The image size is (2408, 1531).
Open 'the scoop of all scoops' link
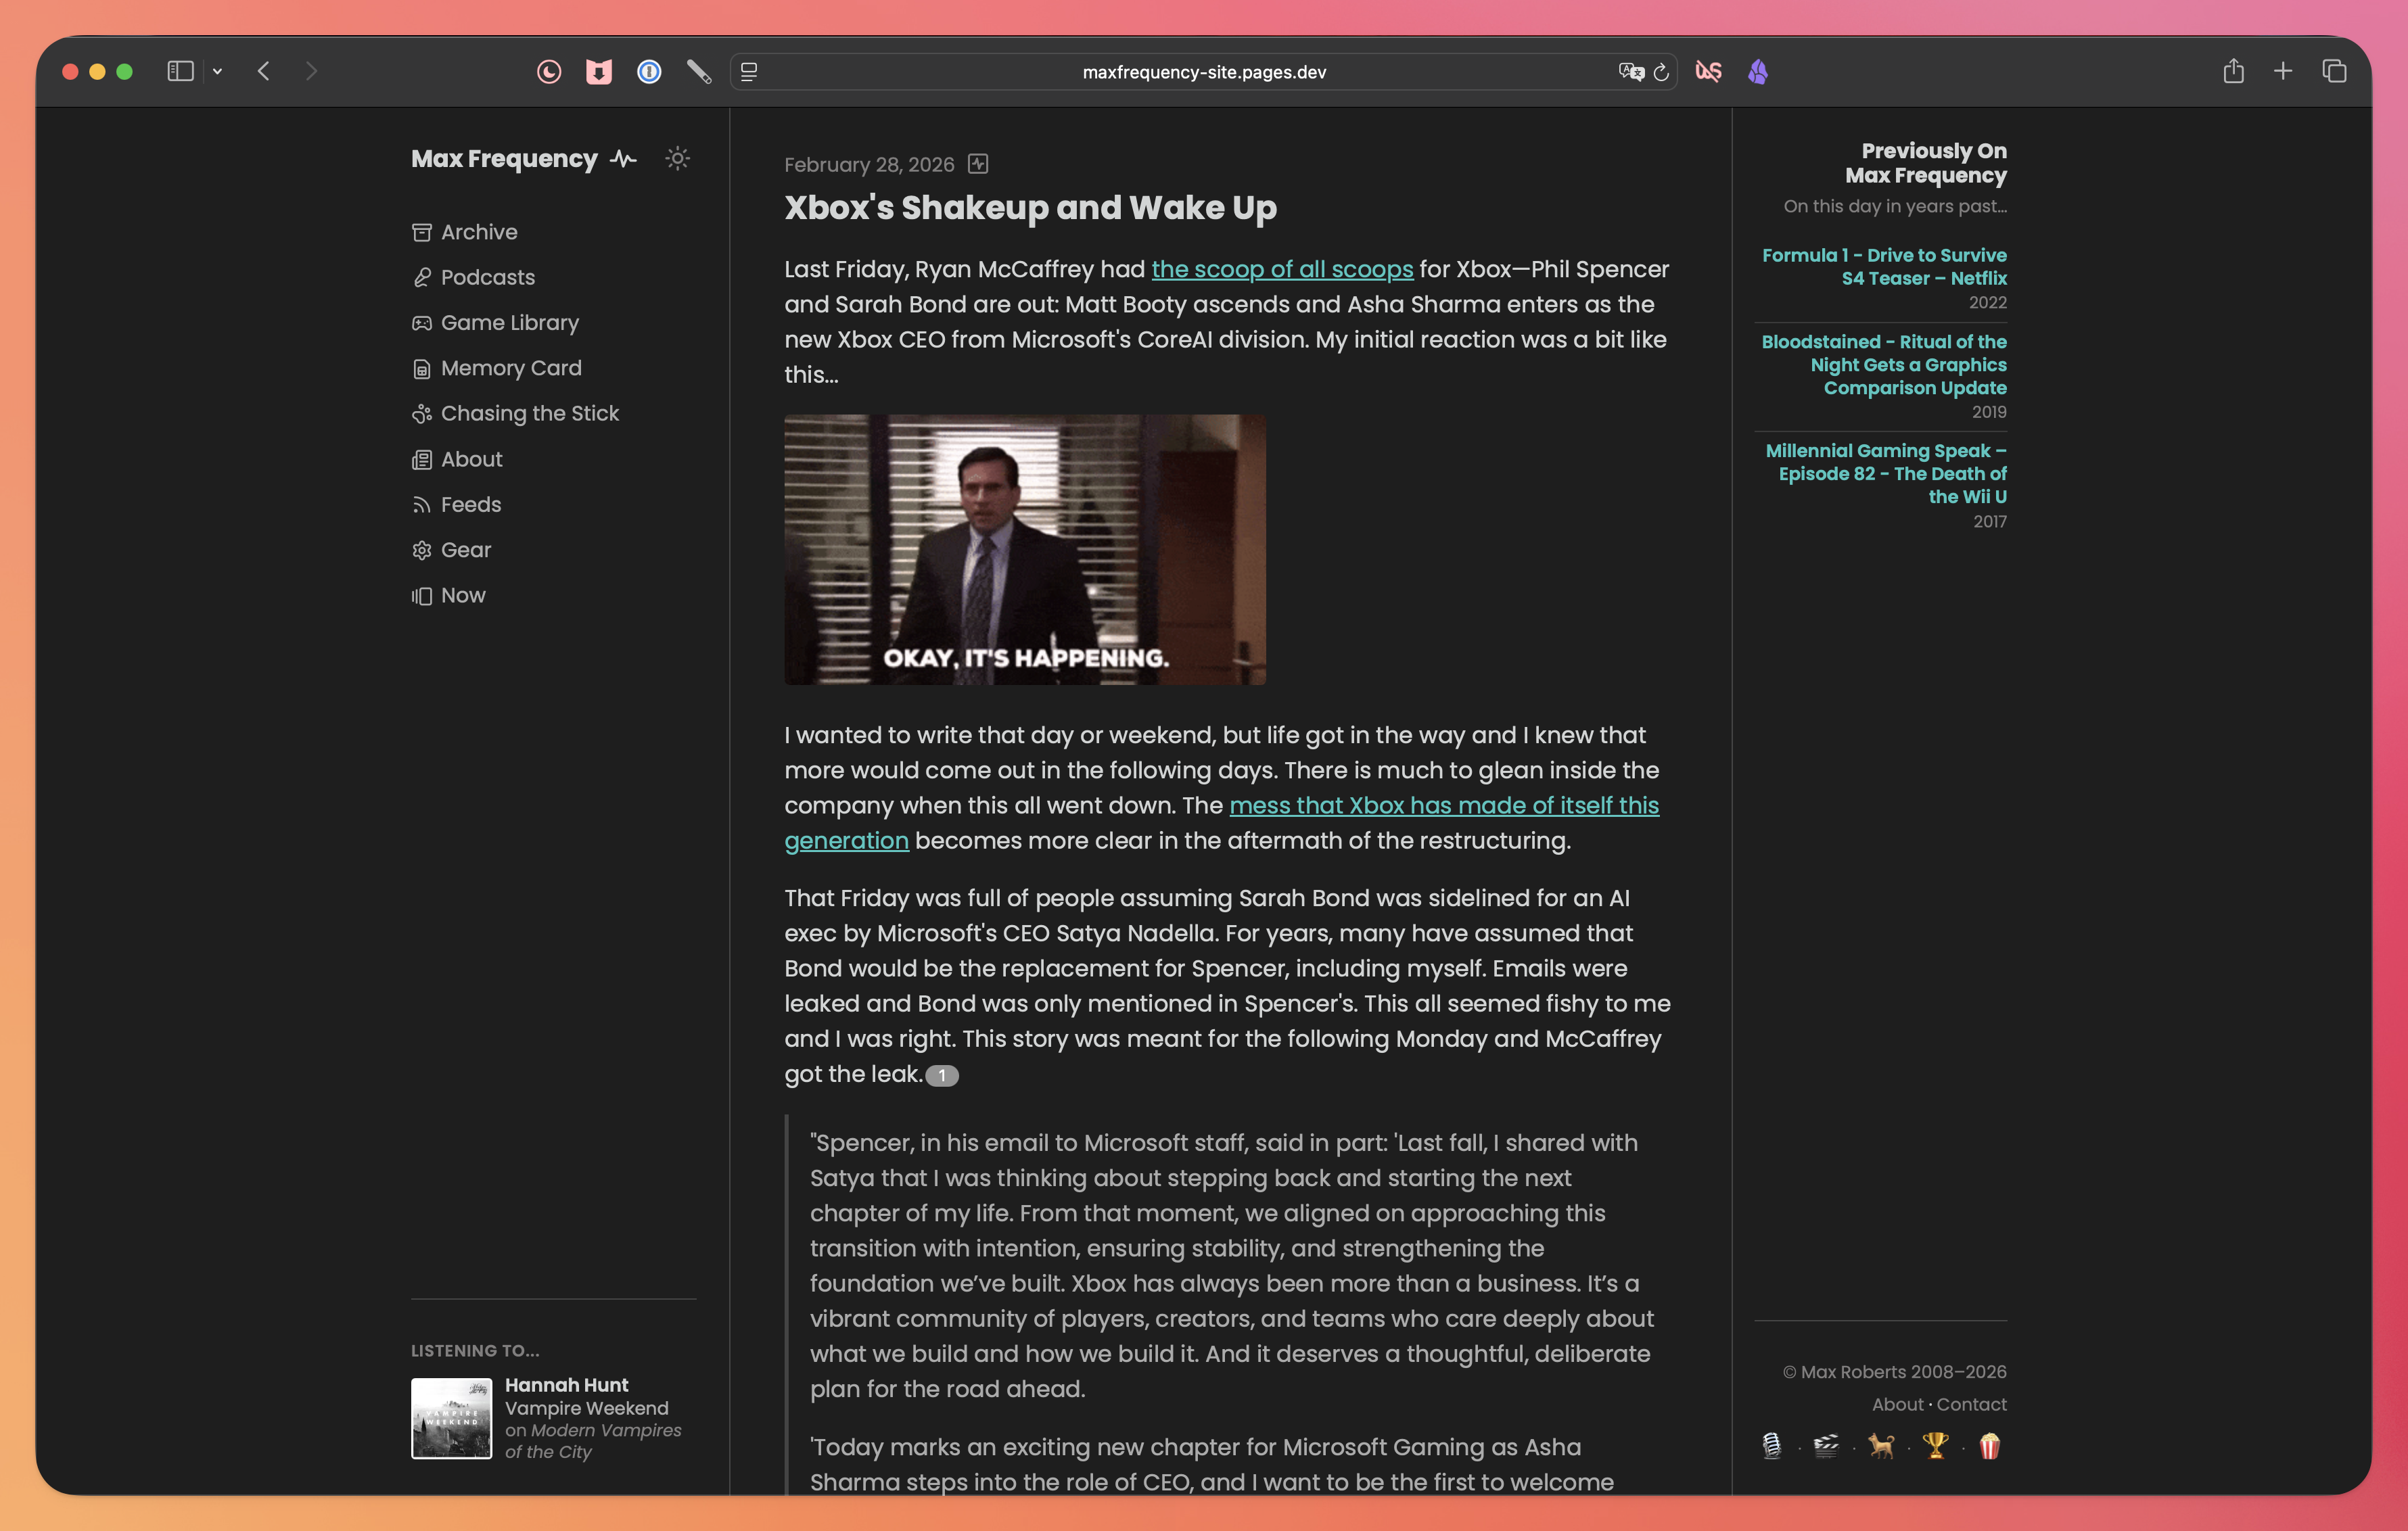coord(1283,269)
